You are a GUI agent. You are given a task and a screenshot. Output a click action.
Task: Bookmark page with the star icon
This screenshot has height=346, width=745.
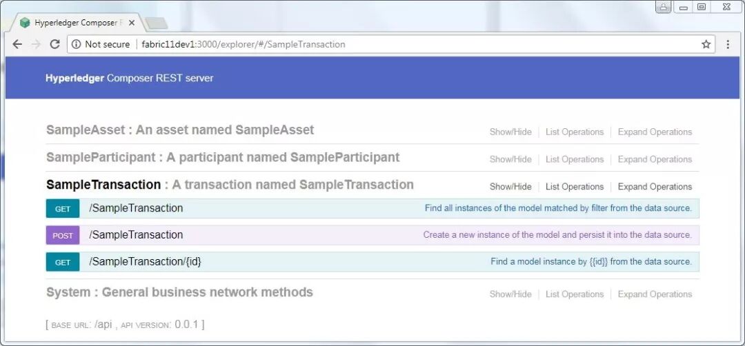pos(706,44)
